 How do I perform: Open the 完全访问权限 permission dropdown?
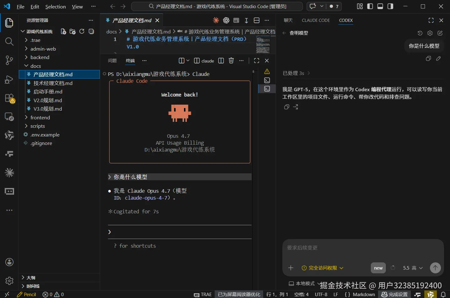point(322,268)
